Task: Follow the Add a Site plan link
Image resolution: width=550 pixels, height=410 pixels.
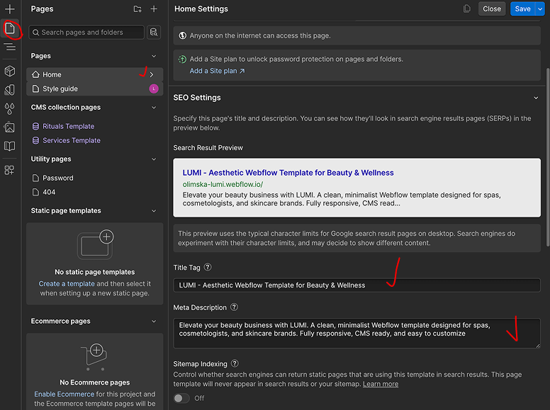Action: tap(217, 71)
